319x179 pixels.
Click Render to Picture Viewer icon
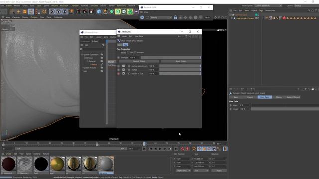(85, 12)
